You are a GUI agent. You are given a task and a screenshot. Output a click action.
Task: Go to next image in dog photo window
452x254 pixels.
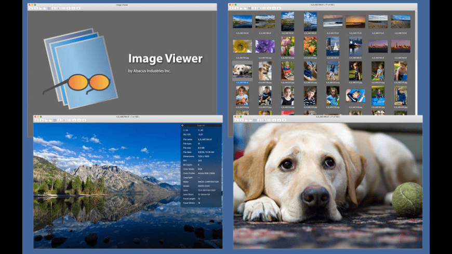coord(242,120)
